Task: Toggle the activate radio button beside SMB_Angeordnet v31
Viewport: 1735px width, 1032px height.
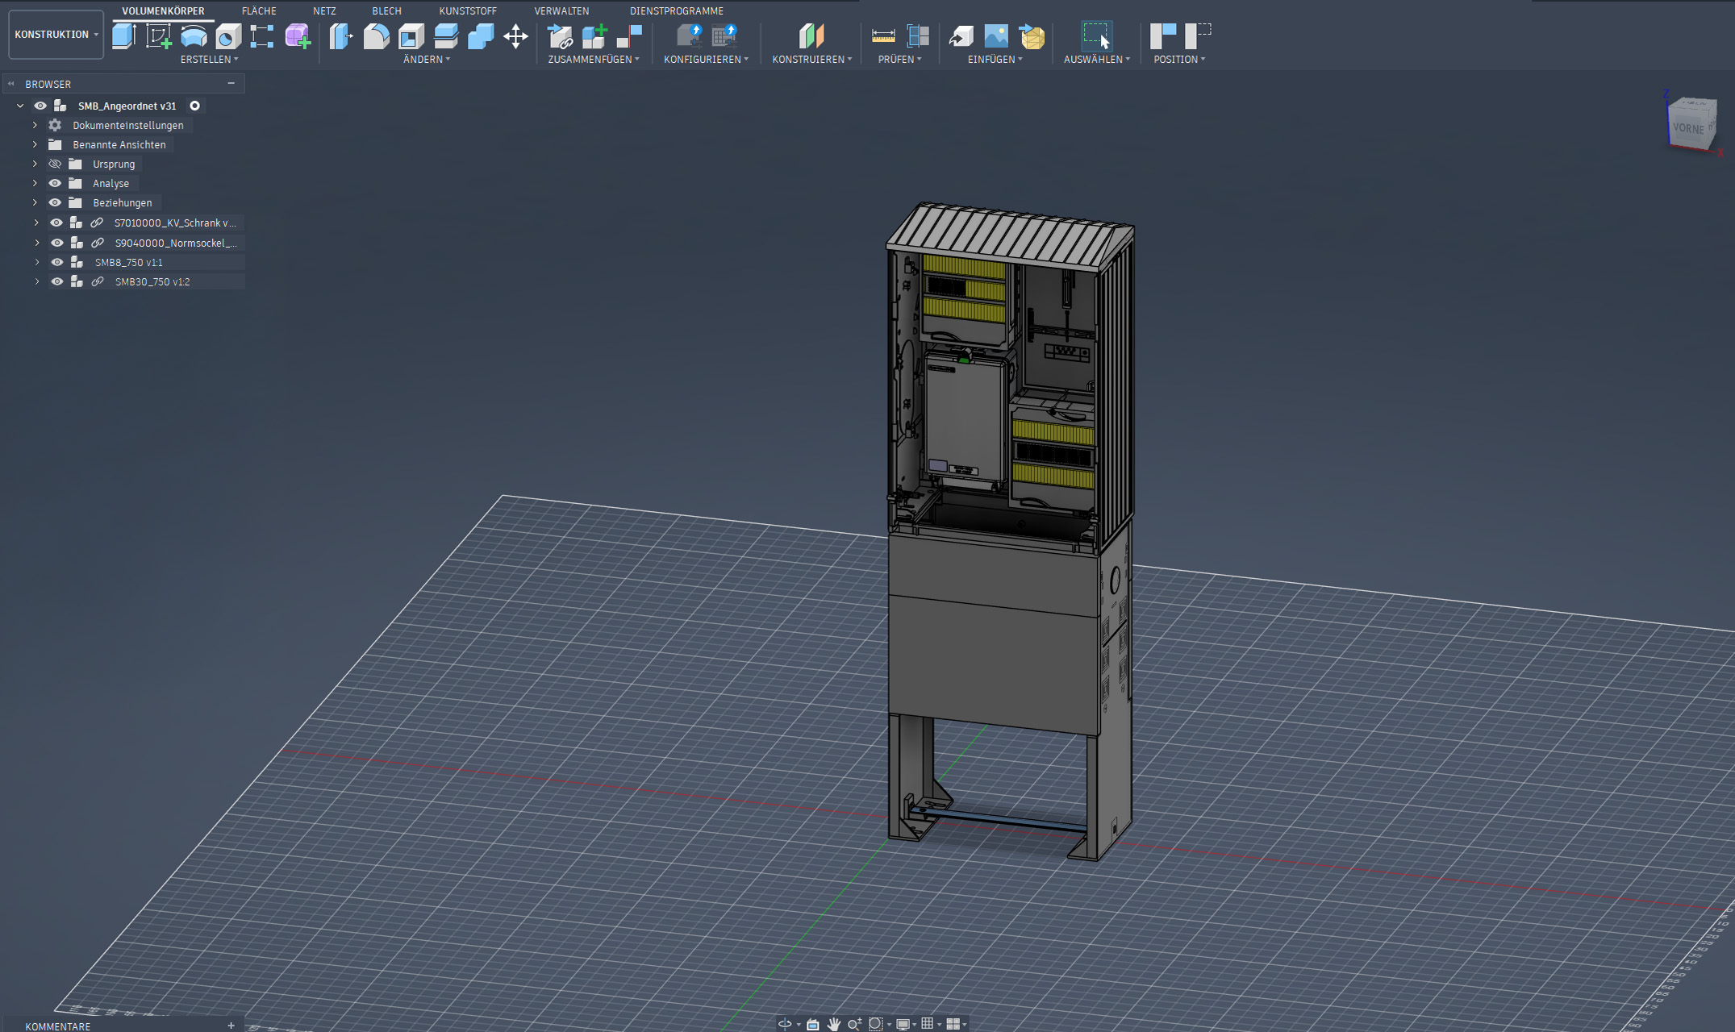Action: (194, 106)
